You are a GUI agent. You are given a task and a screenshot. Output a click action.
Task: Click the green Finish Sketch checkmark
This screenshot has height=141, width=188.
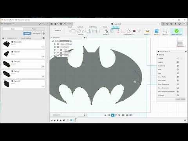[177, 31]
